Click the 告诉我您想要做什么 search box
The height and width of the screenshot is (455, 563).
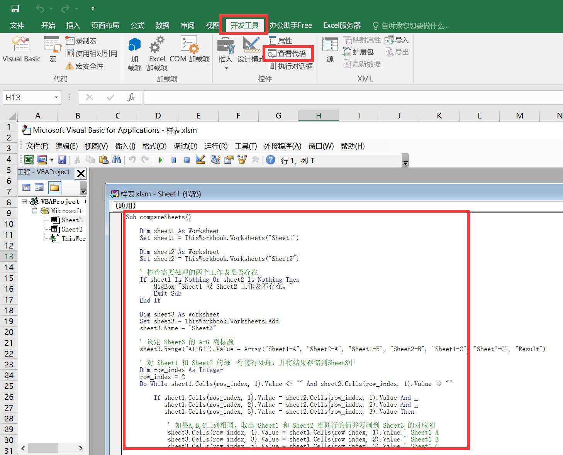pyautogui.click(x=410, y=26)
